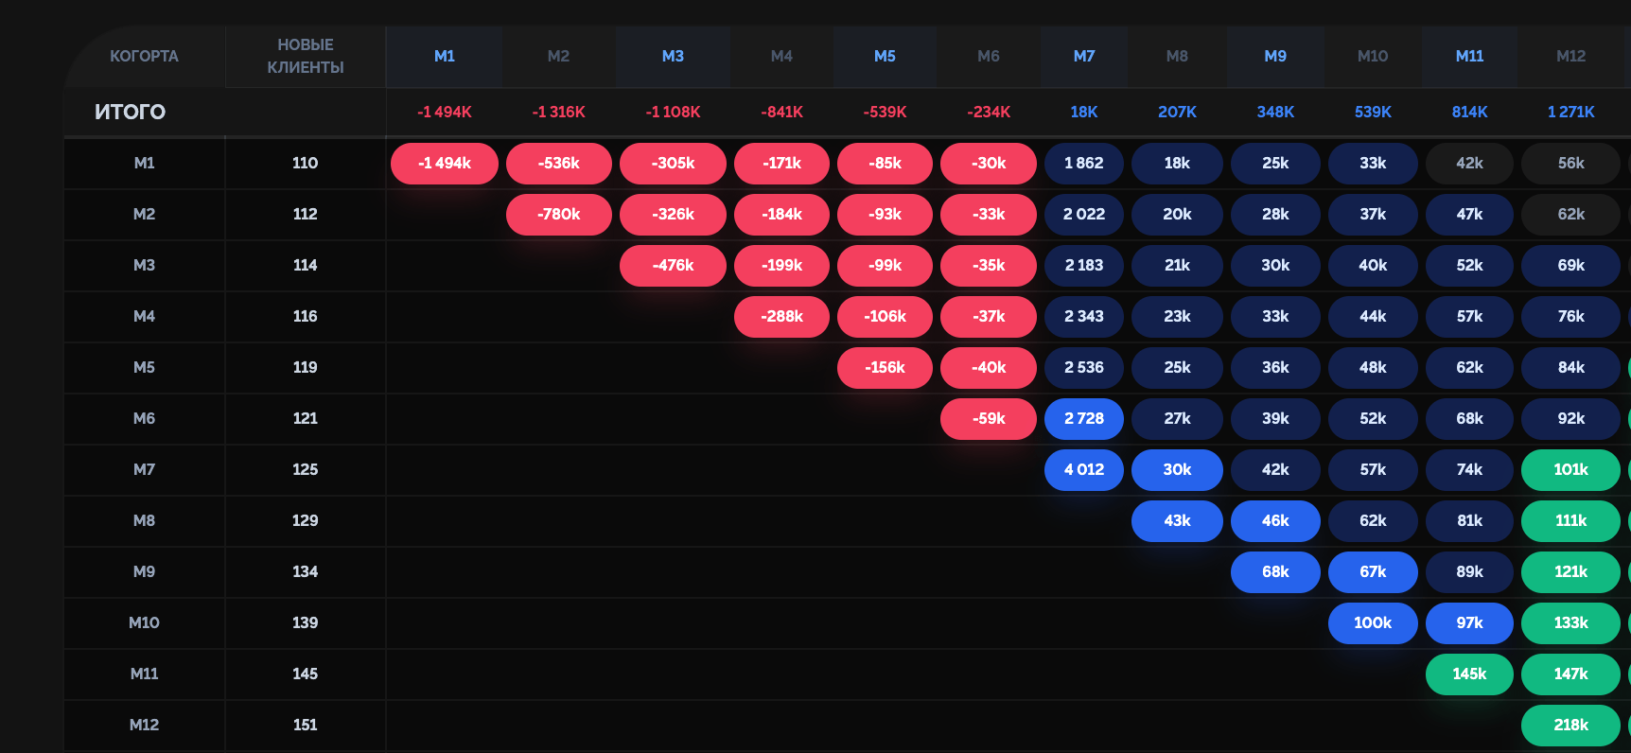Click the red -780k cell

click(x=558, y=215)
